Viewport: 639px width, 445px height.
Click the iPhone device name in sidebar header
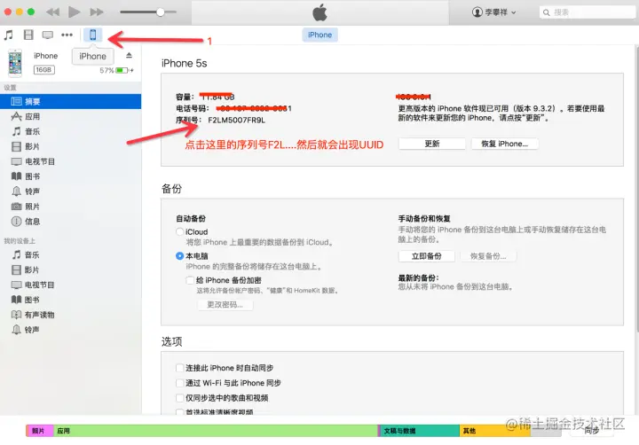pos(45,56)
